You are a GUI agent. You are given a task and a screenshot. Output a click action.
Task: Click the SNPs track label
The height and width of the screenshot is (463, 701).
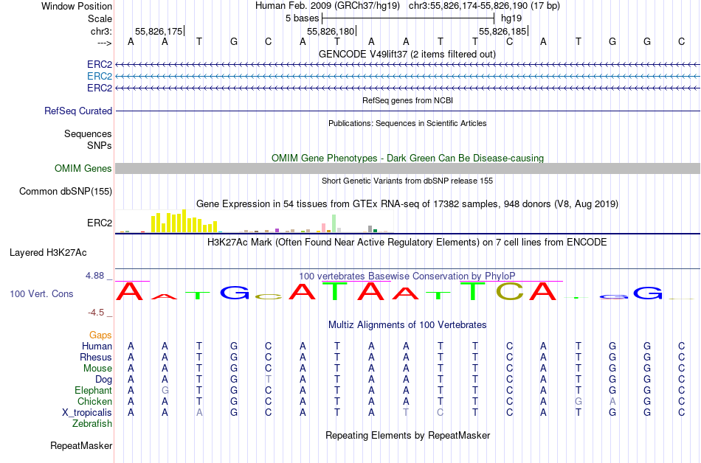[100, 145]
